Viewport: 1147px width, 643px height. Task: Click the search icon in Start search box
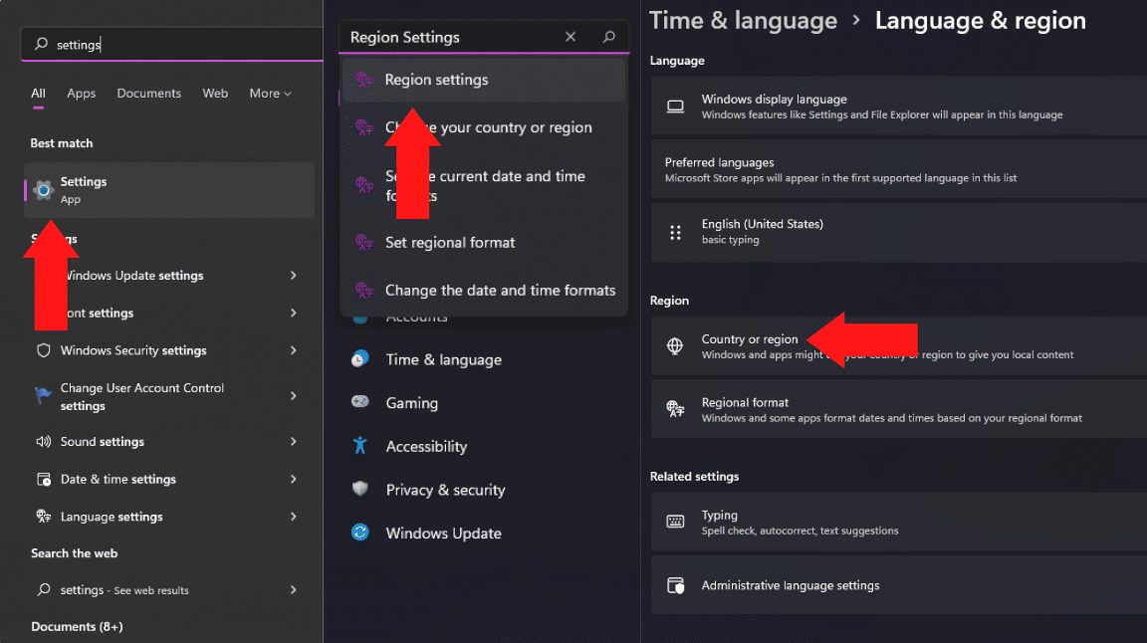[x=42, y=44]
